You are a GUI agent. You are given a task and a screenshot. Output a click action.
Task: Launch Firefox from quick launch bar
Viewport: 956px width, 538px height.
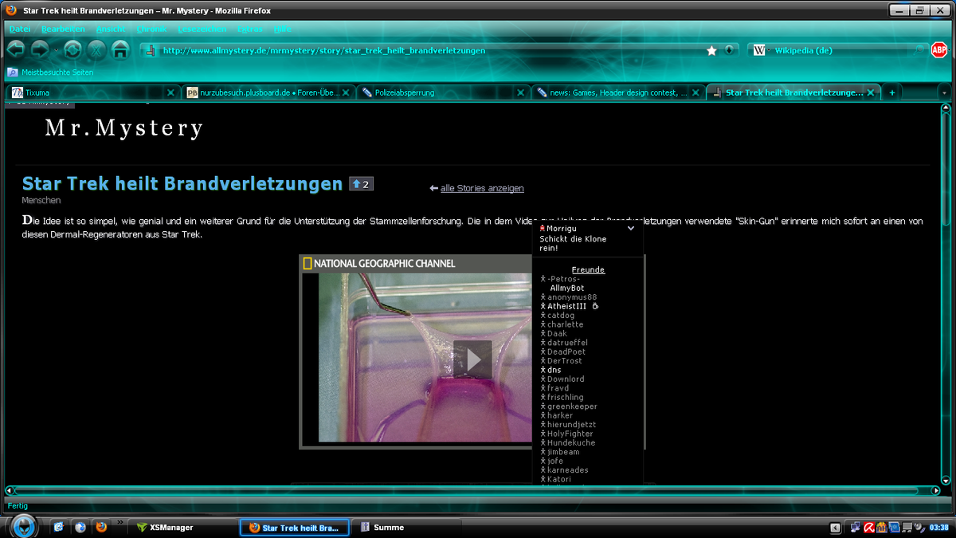click(x=101, y=527)
